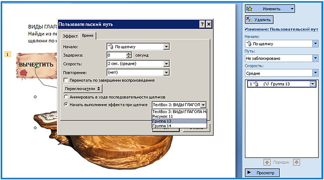Open the Скорость dropdown in the side panel
Viewport: 324px width, 180px height.
point(316,73)
